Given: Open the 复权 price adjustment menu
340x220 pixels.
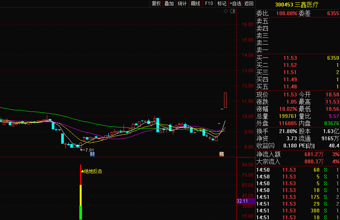Looking at the screenshot, I should (156, 4).
